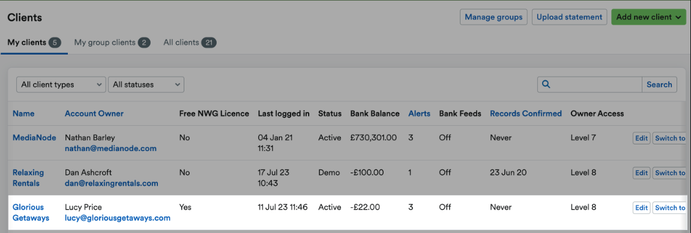Screen dimensions: 691x233
Task: Click the magnifying glass search icon
Action: click(546, 84)
